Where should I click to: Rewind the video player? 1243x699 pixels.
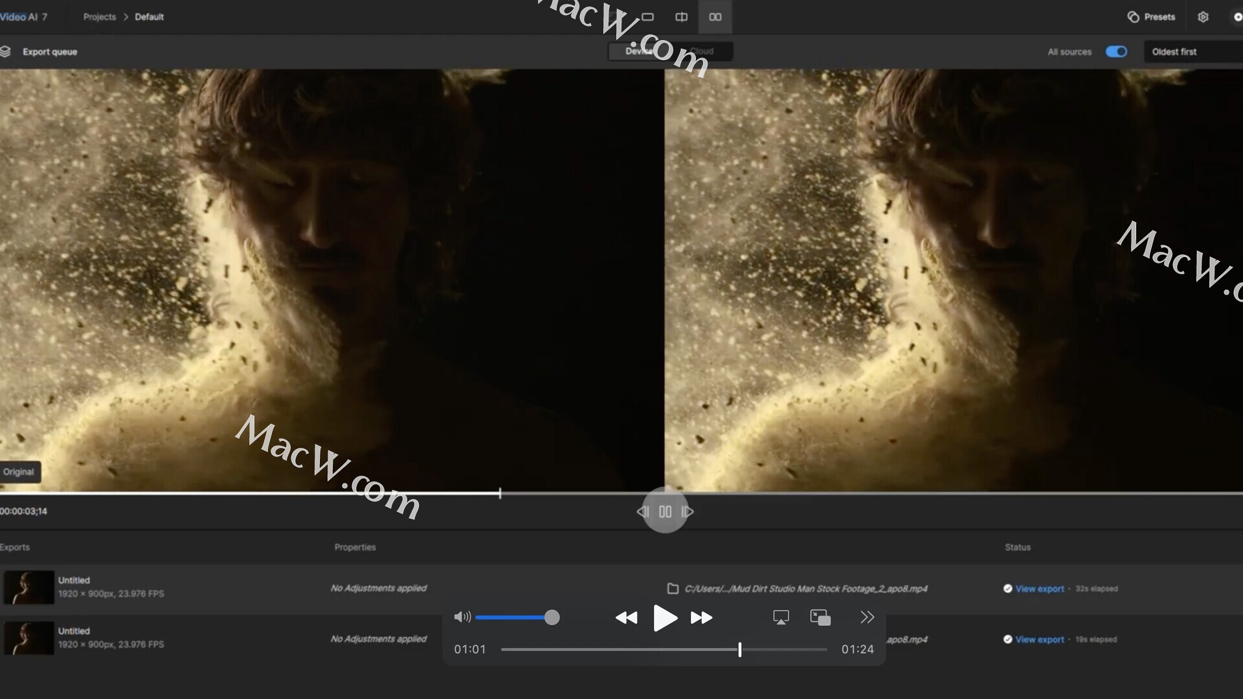click(x=626, y=618)
